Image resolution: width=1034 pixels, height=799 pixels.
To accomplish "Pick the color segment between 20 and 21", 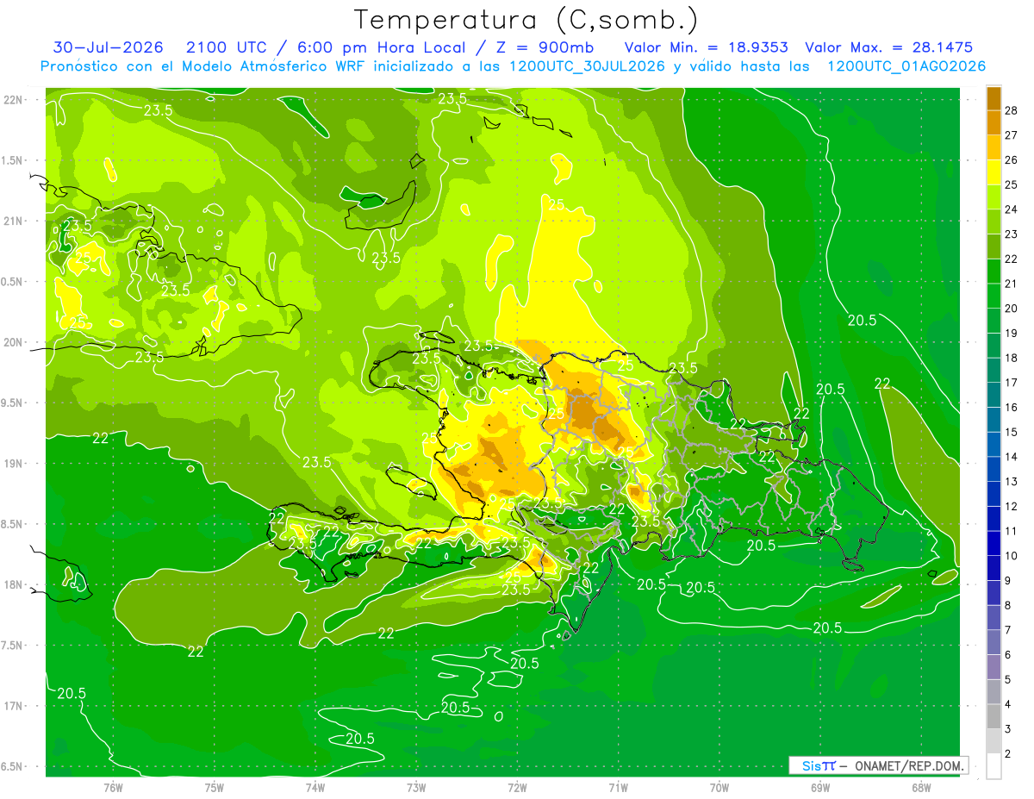I will [x=994, y=297].
